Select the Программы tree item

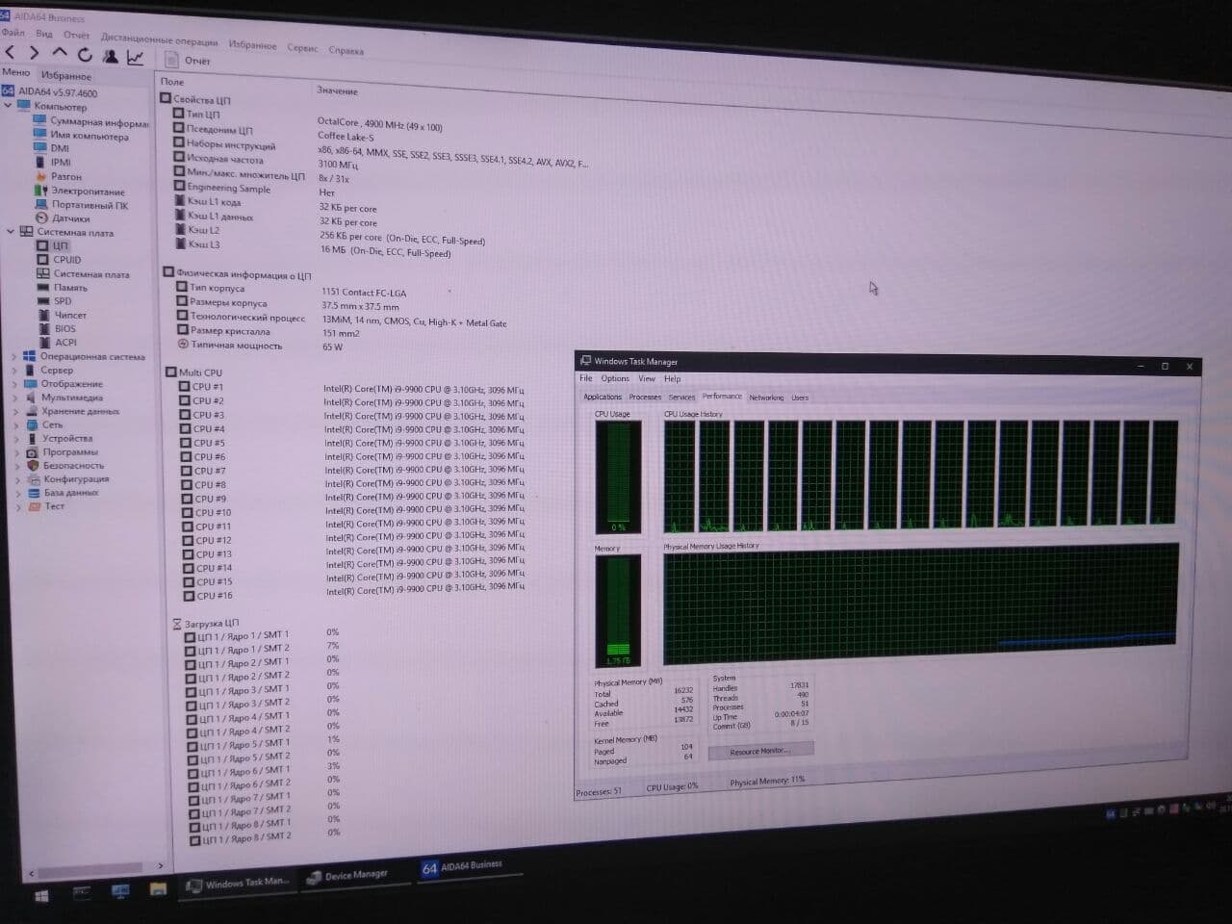point(70,451)
